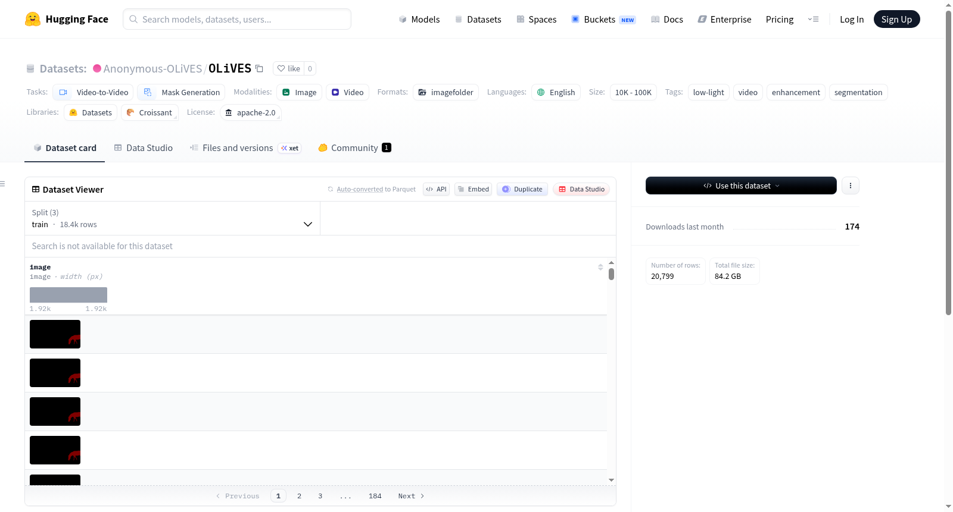Open the Video-to-Video task tag

93,92
